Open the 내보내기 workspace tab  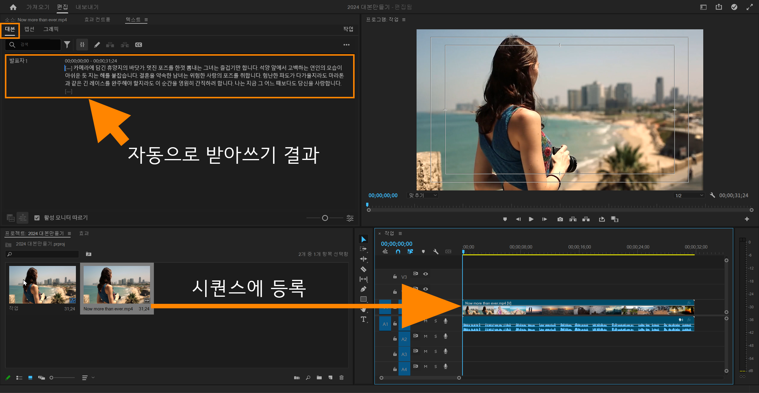point(87,7)
